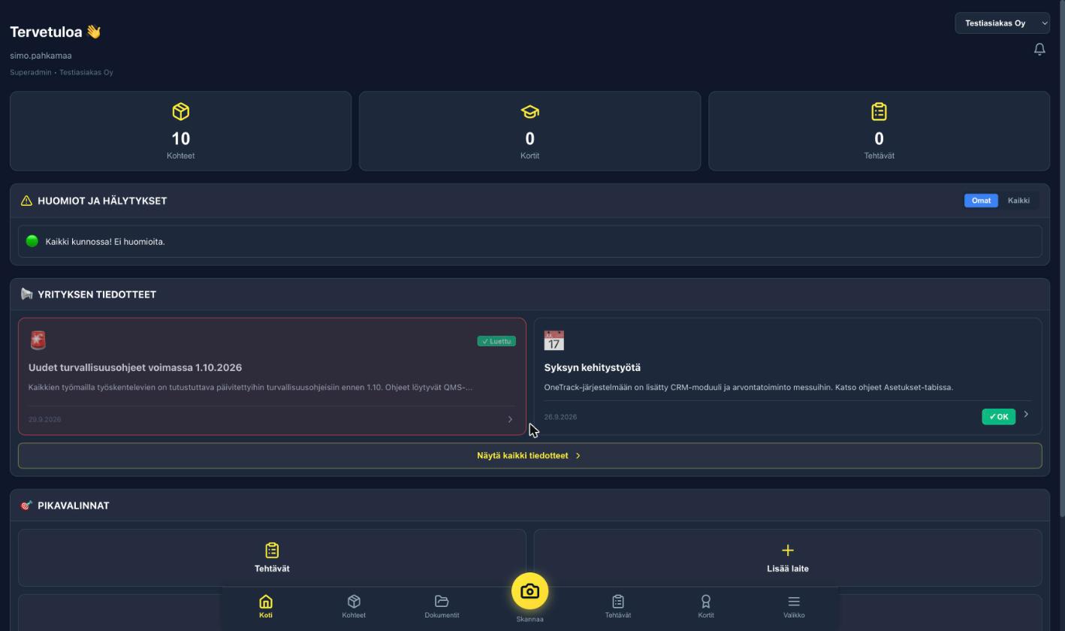Open the Tehtävät quick action tile
This screenshot has width=1065, height=631.
[x=272, y=557]
